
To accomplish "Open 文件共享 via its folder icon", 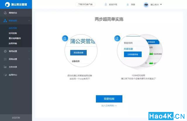I will [5, 67].
